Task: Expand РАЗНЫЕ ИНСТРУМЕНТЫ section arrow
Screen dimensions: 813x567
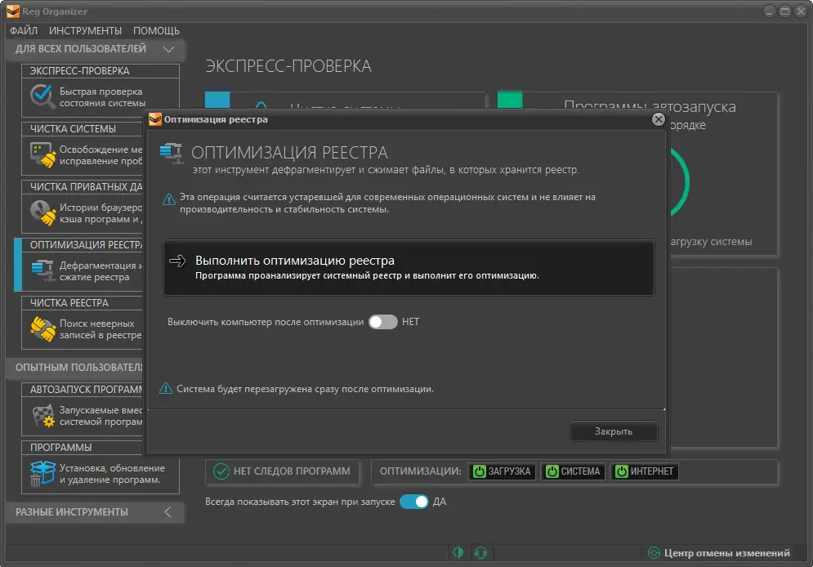Action: [x=168, y=512]
